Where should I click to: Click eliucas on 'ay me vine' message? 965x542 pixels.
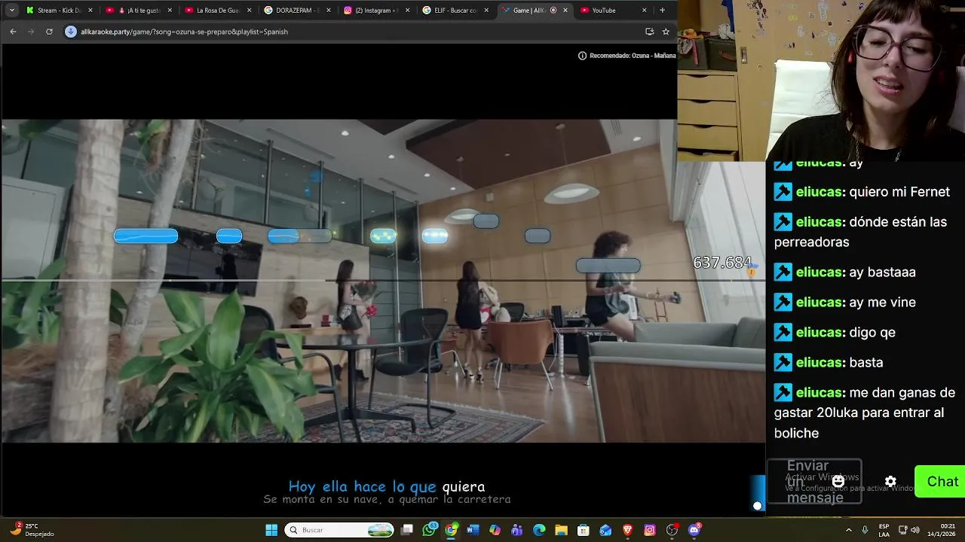click(819, 303)
